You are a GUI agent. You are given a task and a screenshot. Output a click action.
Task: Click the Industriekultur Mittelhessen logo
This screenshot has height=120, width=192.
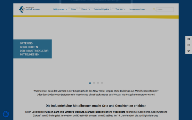[29, 9]
